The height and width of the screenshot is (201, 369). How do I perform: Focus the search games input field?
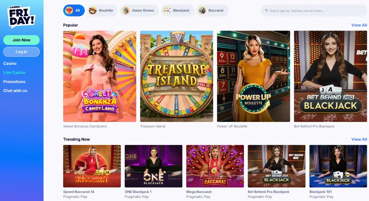click(314, 10)
